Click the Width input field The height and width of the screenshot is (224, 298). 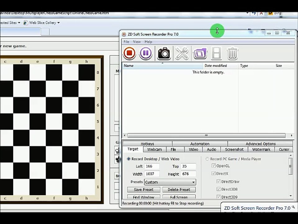point(152,174)
